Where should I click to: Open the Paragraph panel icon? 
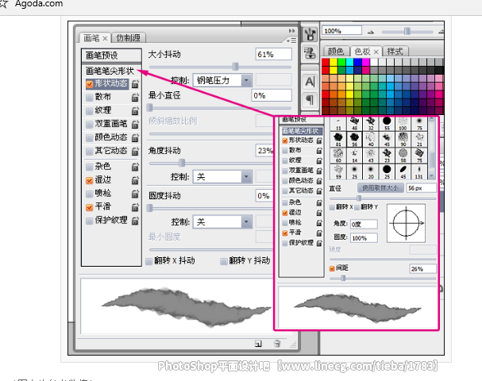pyautogui.click(x=310, y=99)
